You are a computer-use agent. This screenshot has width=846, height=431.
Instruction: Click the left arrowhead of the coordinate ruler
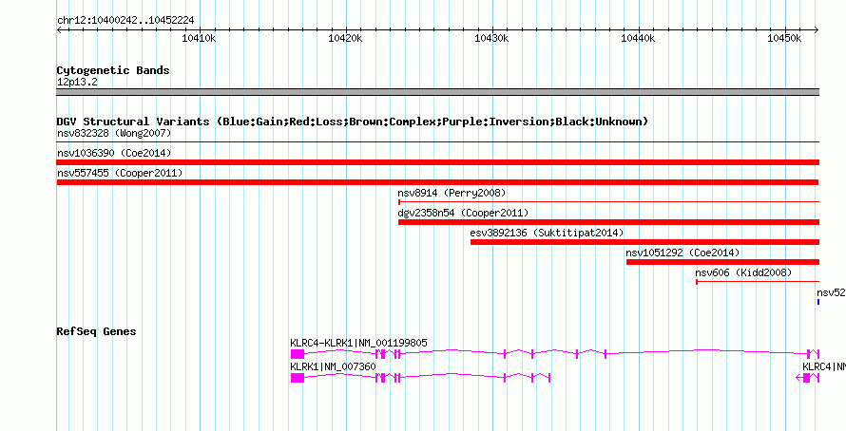pos(59,30)
